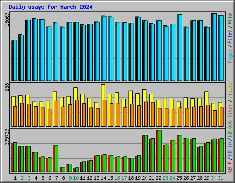
Task: Click the orange sites bar for day 7
Action: [56, 113]
